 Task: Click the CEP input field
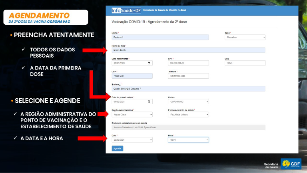click(x=132, y=76)
